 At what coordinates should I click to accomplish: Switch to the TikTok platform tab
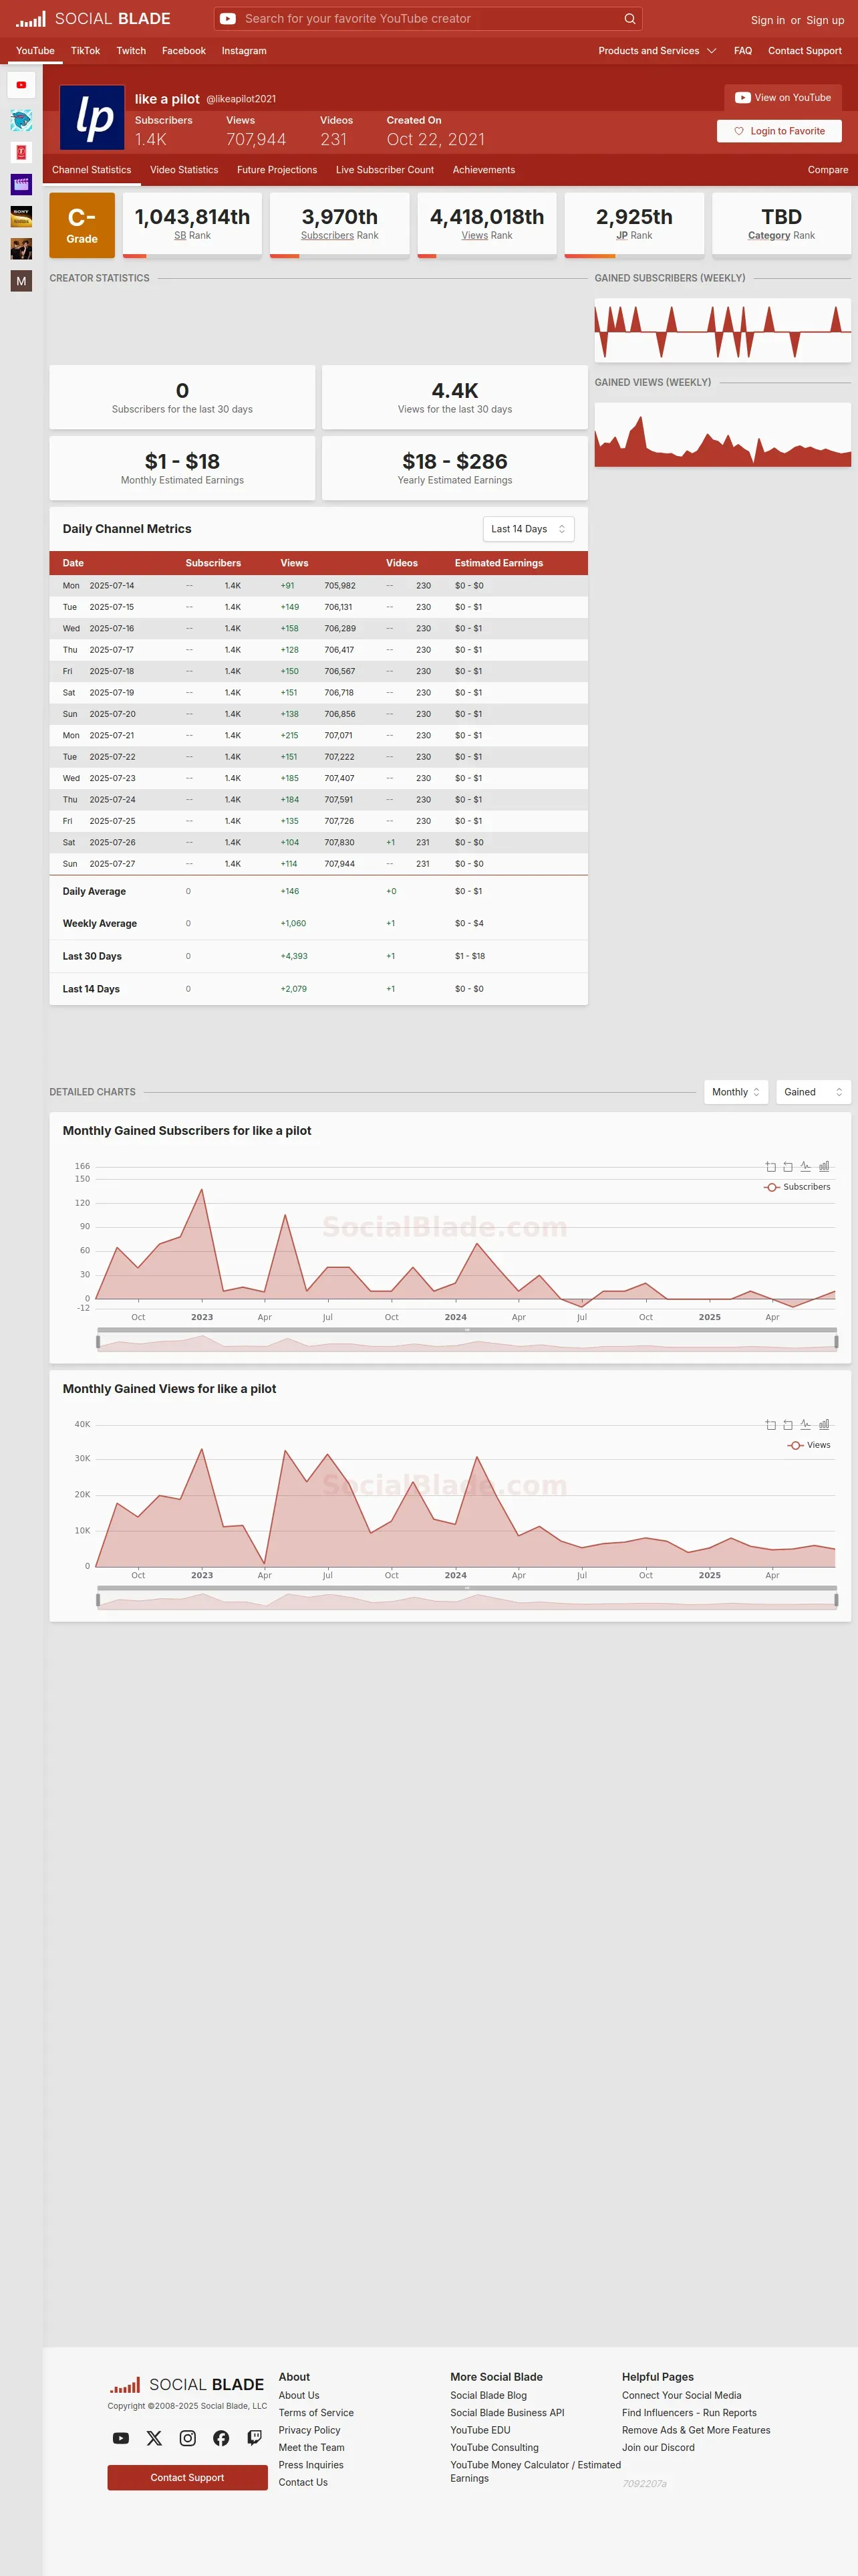pyautogui.click(x=85, y=51)
